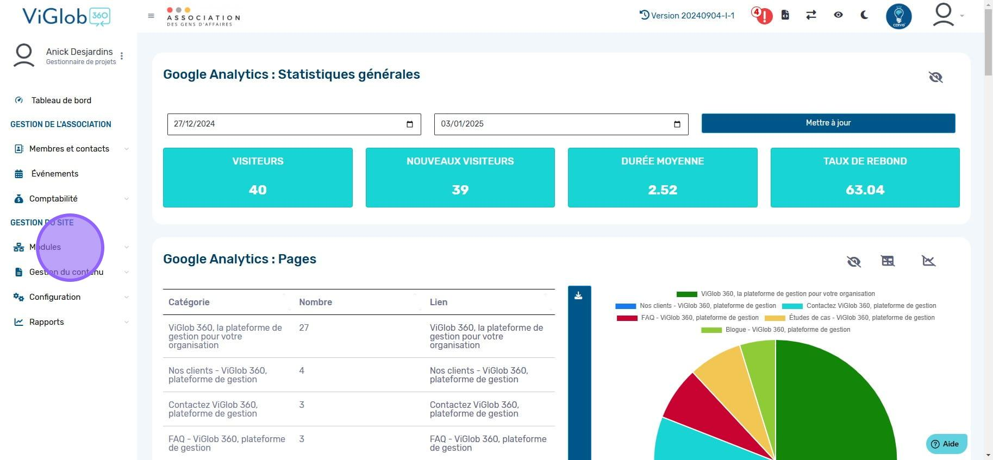Download the Pages chart
Screen dimensions: 993x460
click(x=578, y=295)
